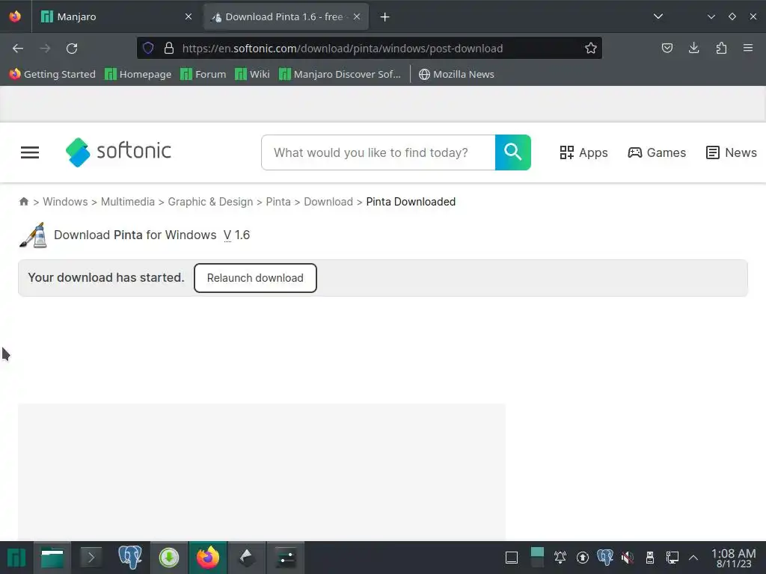Open a new browser tab
This screenshot has width=766, height=574.
(x=385, y=17)
